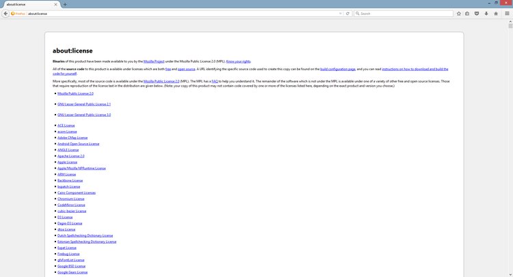Screen dimensions: 513x277
Task: Jump to Mozilla Public License 2.0 list entry
Action: (x=75, y=93)
